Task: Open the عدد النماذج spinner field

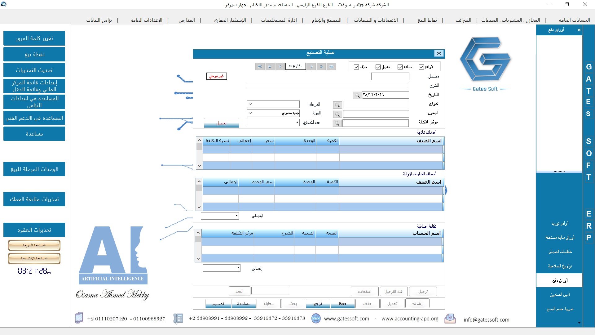Action: click(273, 123)
